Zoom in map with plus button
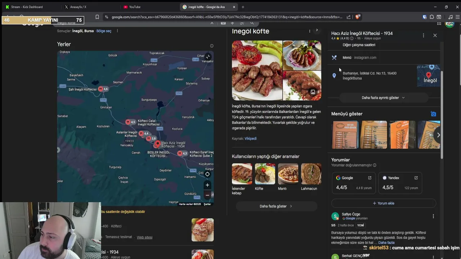 coord(207,185)
